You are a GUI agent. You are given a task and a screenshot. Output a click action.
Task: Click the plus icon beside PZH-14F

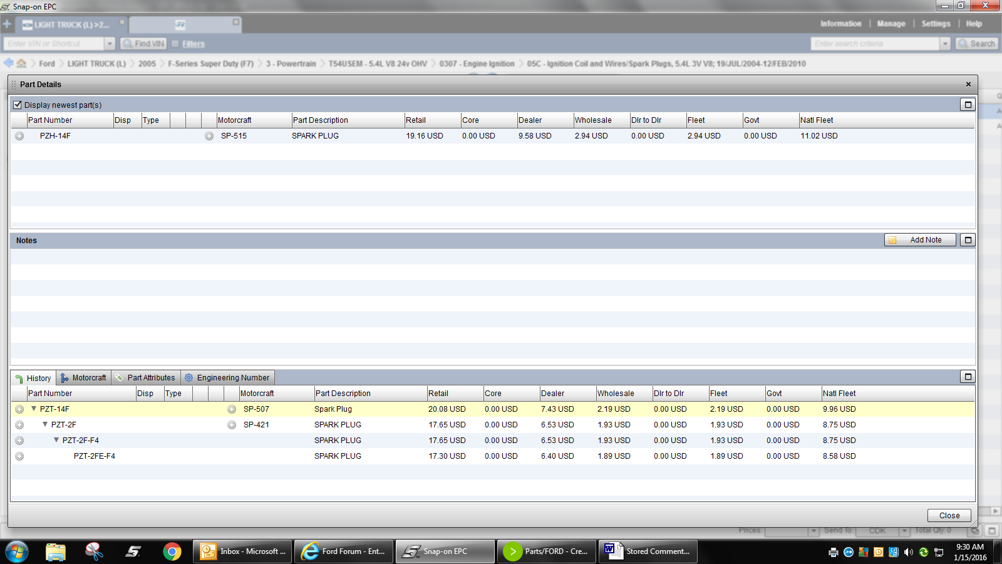pyautogui.click(x=19, y=136)
